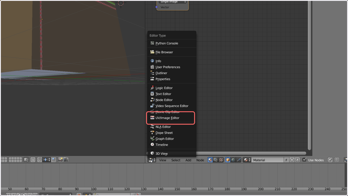348x196 pixels.
Task: Click frame 60 on the timeline ruler
Action: [27, 189]
